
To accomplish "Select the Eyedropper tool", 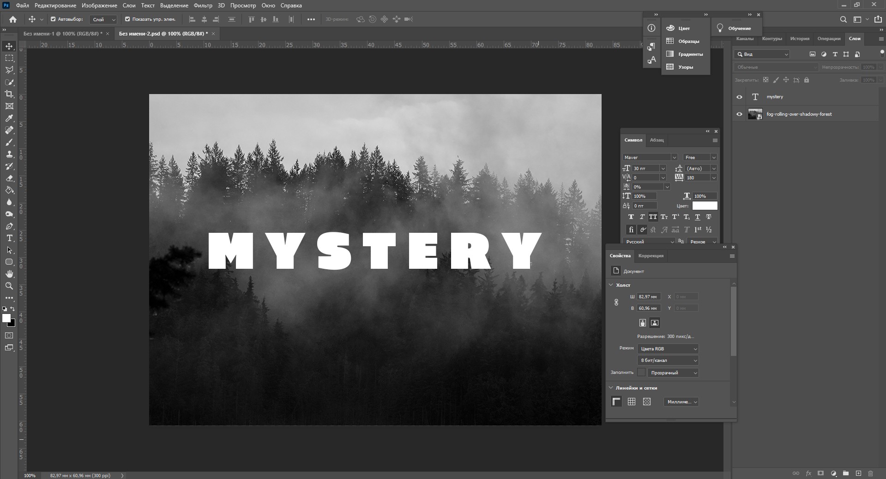I will [9, 118].
